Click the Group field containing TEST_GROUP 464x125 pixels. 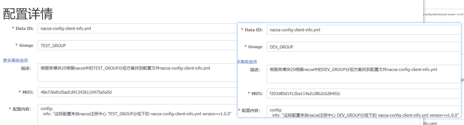click(137, 45)
